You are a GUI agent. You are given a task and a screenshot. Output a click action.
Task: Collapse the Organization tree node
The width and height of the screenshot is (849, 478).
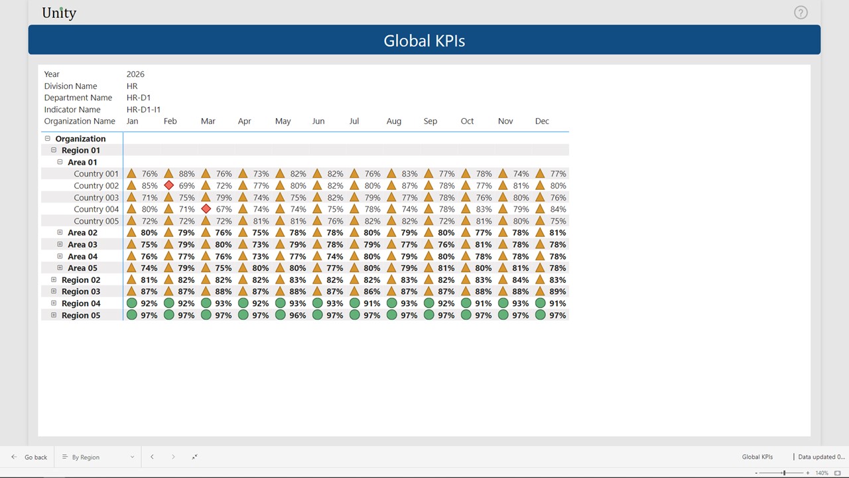coord(48,139)
